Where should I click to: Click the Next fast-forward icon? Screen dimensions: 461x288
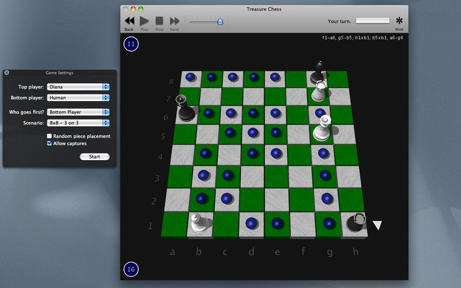click(x=175, y=21)
